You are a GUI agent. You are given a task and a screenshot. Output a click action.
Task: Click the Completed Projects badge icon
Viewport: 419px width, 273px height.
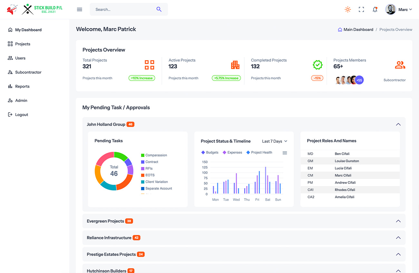click(318, 65)
